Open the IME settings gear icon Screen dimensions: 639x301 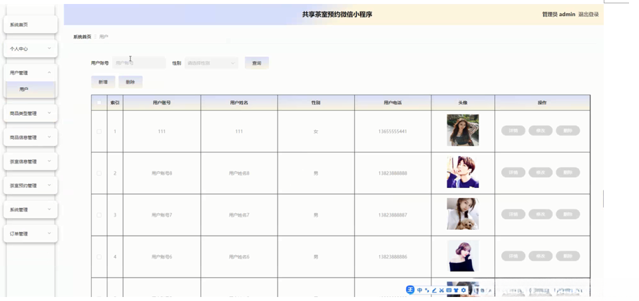pyautogui.click(x=463, y=290)
